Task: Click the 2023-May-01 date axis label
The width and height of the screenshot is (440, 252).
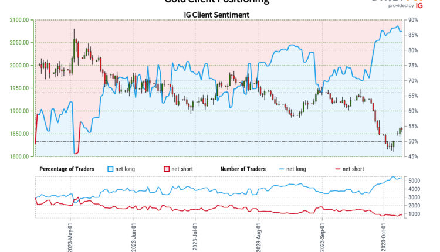Action: point(71,234)
